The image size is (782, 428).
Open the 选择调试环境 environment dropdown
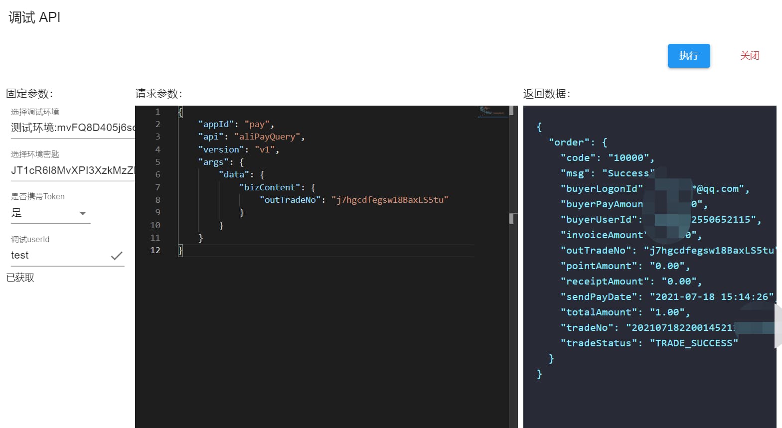click(73, 128)
